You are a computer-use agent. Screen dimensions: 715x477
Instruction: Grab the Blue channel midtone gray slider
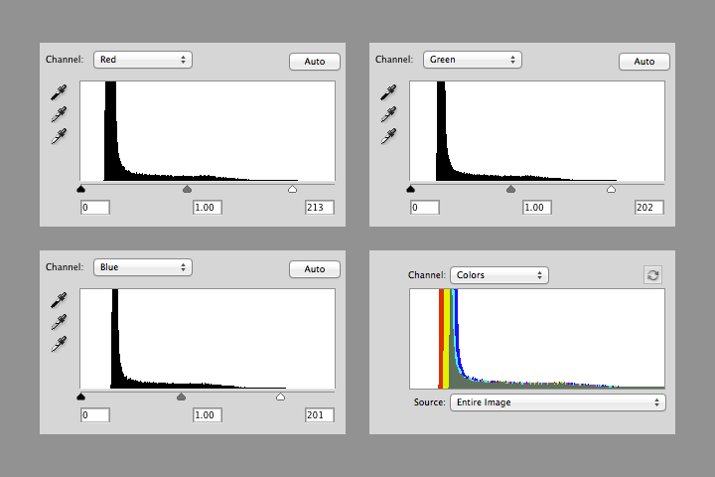click(181, 397)
